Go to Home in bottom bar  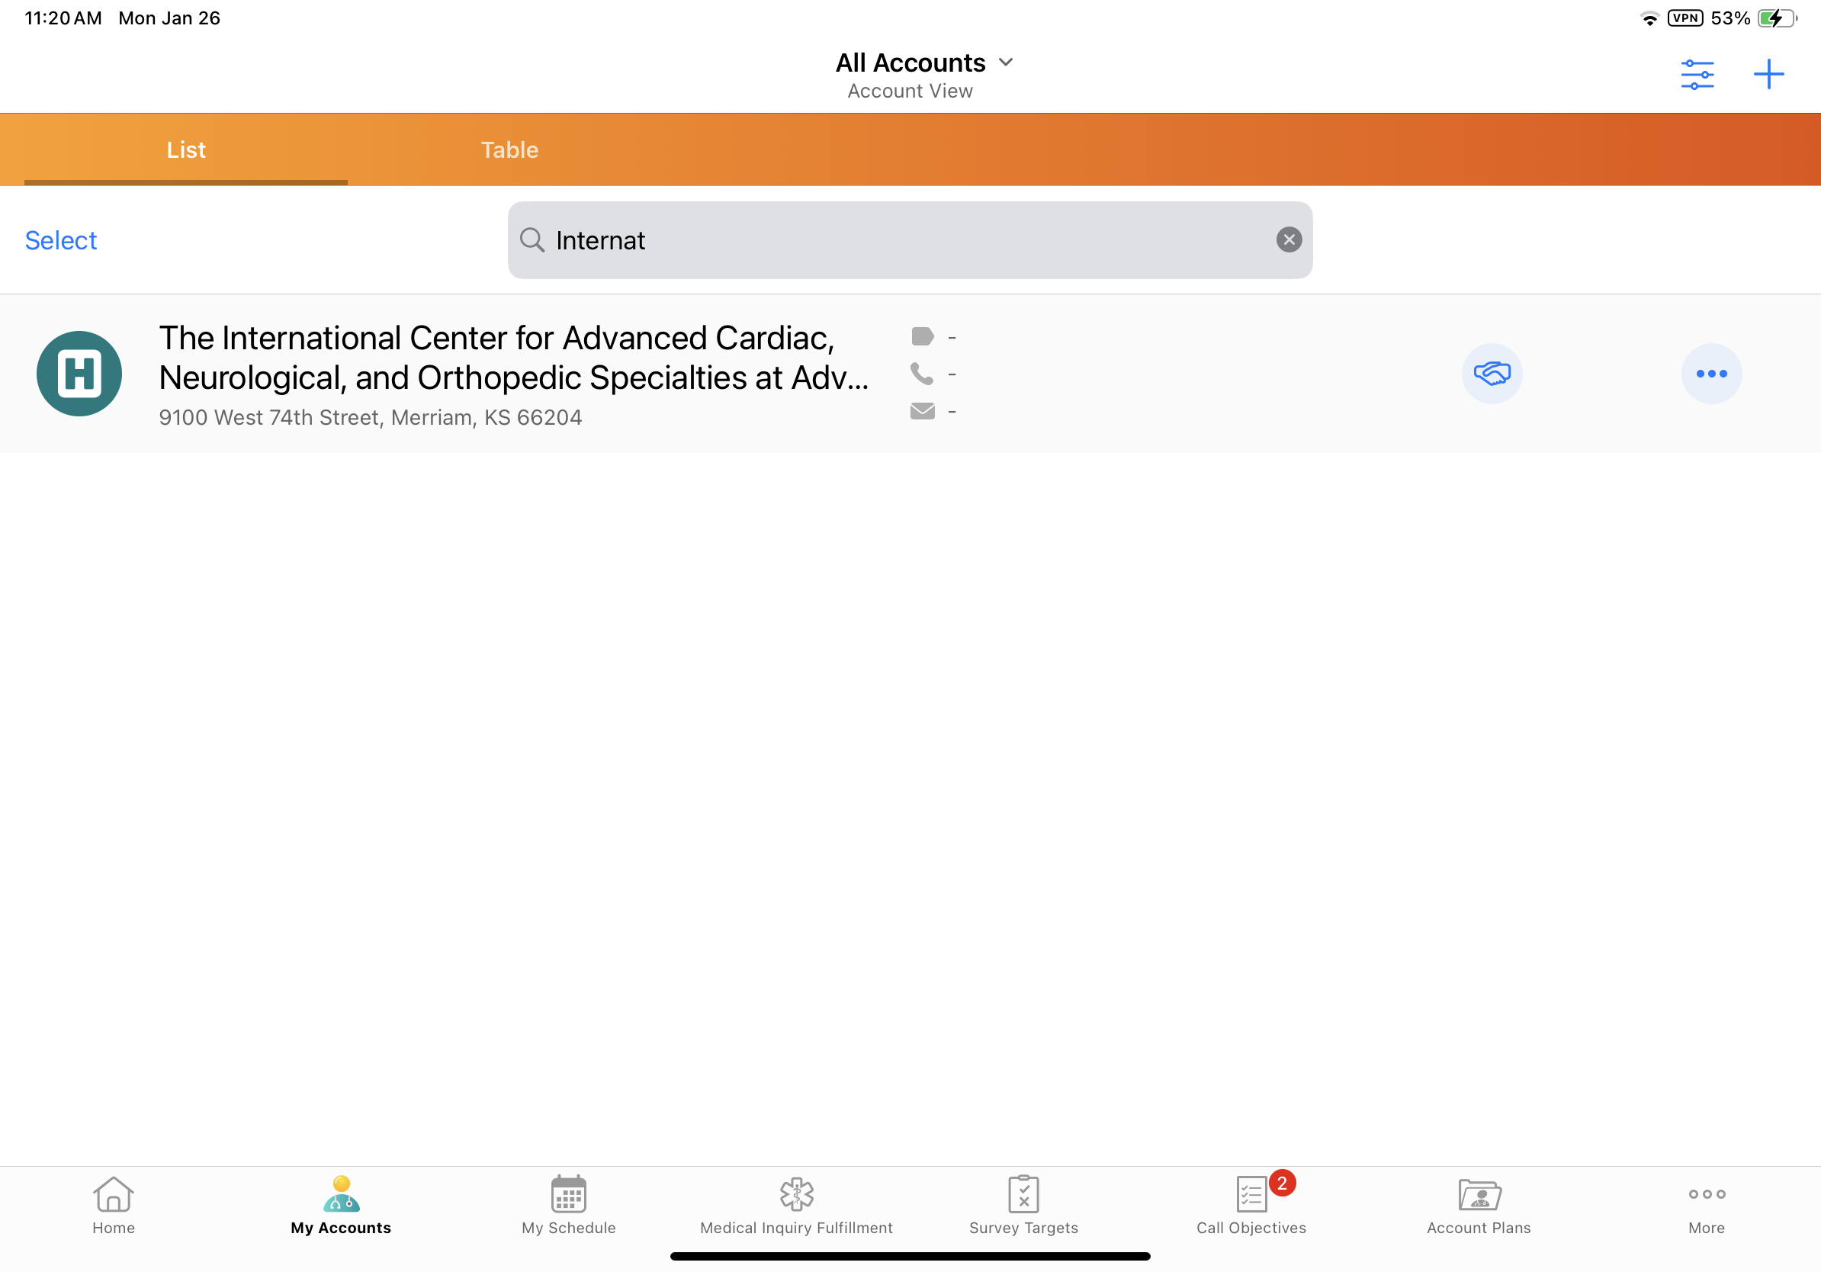tap(114, 1206)
